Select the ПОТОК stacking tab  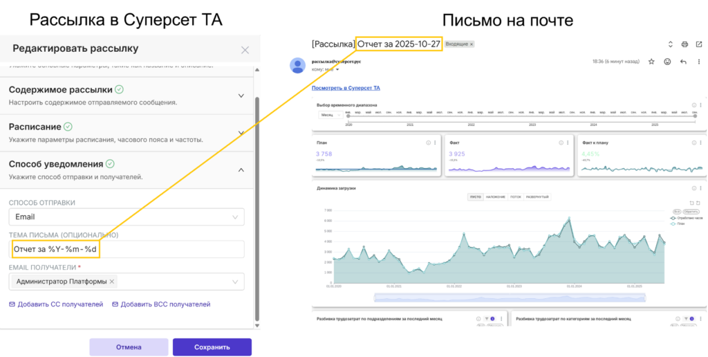(515, 197)
